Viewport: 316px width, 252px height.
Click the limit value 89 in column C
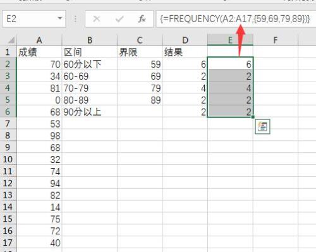(140, 100)
